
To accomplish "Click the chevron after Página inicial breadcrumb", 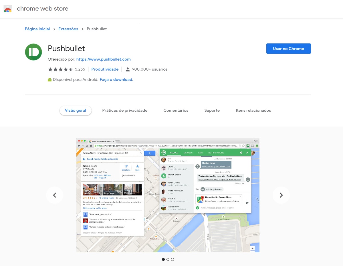I will [x=54, y=29].
